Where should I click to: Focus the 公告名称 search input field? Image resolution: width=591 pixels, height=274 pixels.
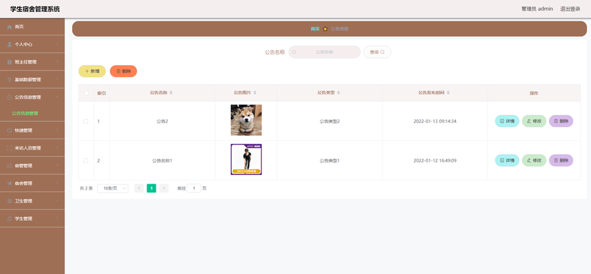tap(325, 53)
